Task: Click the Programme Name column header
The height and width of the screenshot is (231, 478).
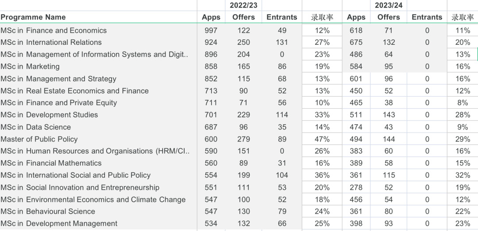Action: click(33, 17)
